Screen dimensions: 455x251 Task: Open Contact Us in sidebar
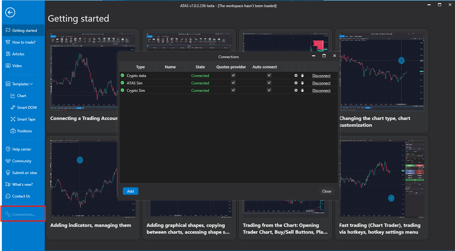(23, 196)
